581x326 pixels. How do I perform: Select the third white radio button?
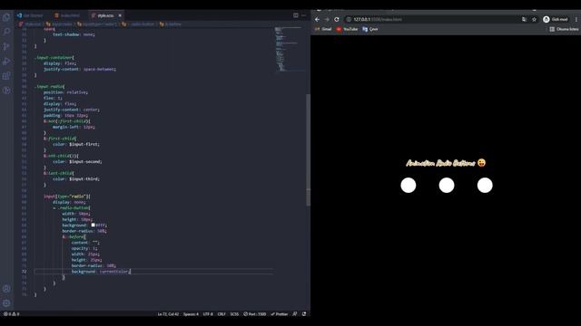pos(485,185)
